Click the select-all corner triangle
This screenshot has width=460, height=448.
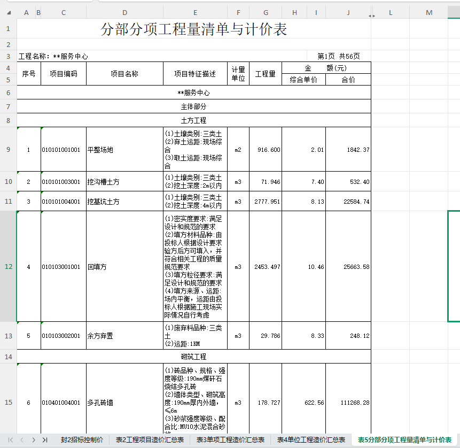point(9,13)
